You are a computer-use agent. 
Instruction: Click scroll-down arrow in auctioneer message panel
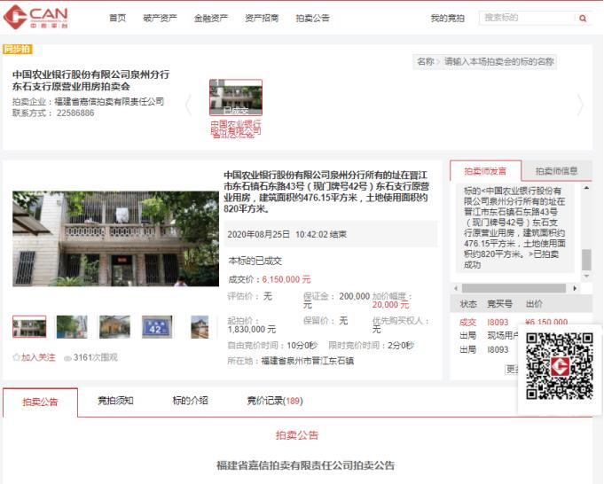point(586,276)
